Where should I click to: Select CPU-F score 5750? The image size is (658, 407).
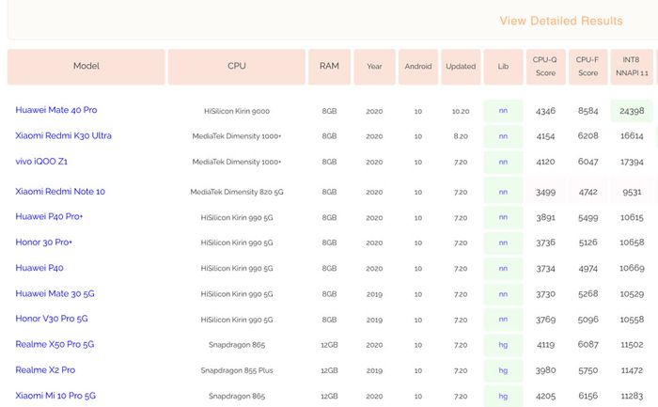coord(587,370)
